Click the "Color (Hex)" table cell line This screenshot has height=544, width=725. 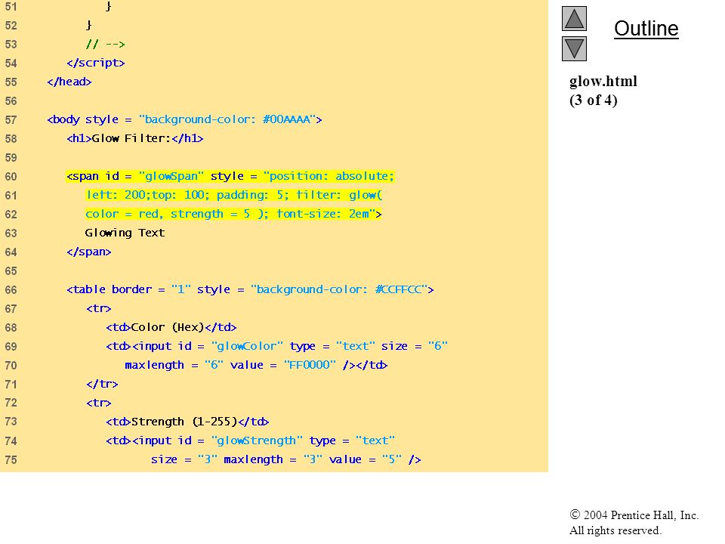pyautogui.click(x=171, y=327)
